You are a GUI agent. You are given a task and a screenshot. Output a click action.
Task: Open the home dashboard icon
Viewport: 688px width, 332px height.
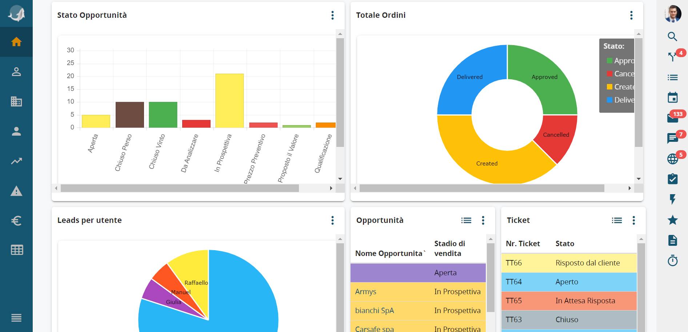(16, 42)
